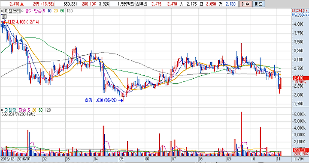
Task: Select volume moving average period 60
Action: [x=41, y=110]
